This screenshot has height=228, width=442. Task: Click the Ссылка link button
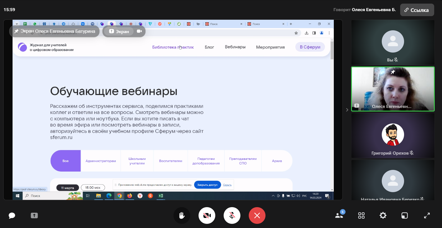tap(417, 10)
